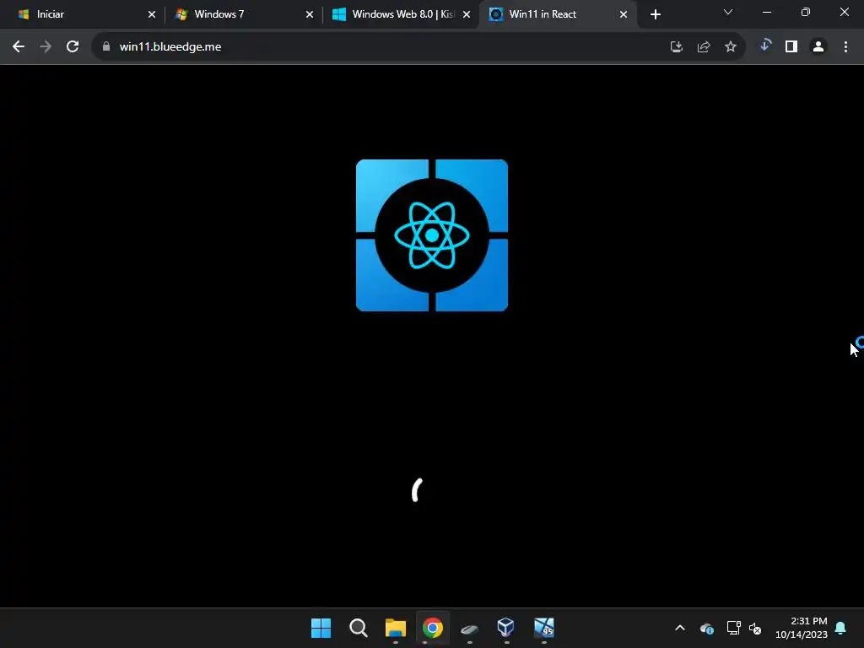Screen dimensions: 864x648
Task: Close the Windows Web 8.0 tab
Action: 467,14
